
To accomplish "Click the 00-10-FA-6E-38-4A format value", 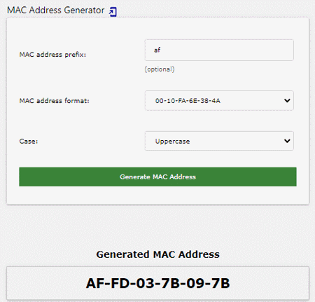I will click(x=188, y=101).
